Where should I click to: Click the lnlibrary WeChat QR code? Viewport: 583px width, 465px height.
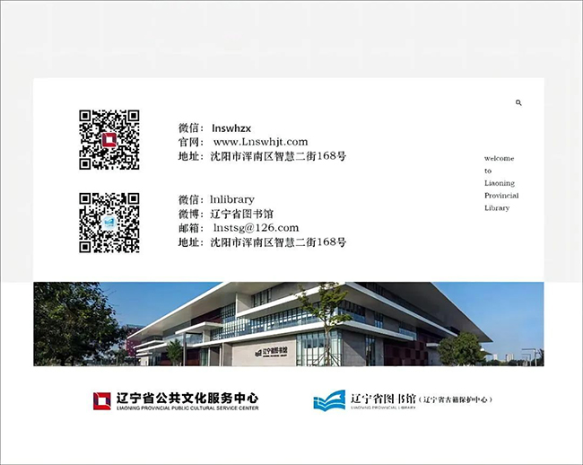point(109,223)
